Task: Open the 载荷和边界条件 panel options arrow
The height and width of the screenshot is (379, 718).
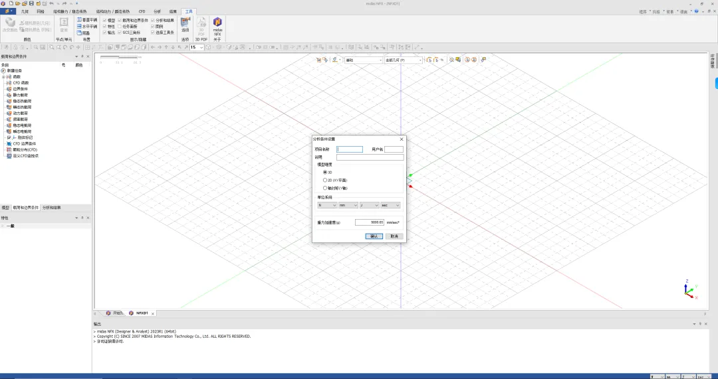Action: [x=76, y=56]
